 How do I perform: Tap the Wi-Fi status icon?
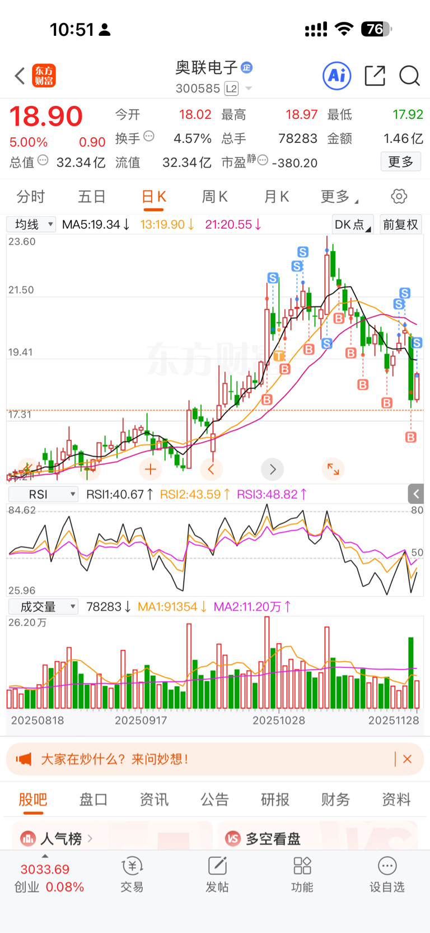[x=344, y=29]
